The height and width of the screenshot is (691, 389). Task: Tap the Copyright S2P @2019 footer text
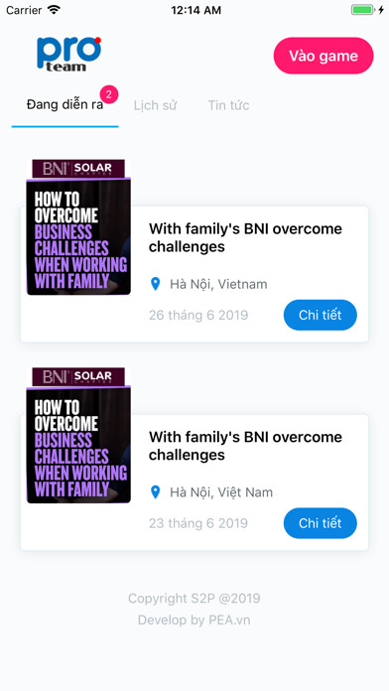194,599
